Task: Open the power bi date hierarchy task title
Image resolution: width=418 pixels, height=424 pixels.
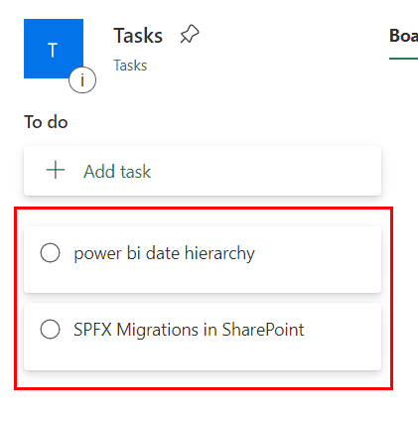Action: (164, 253)
